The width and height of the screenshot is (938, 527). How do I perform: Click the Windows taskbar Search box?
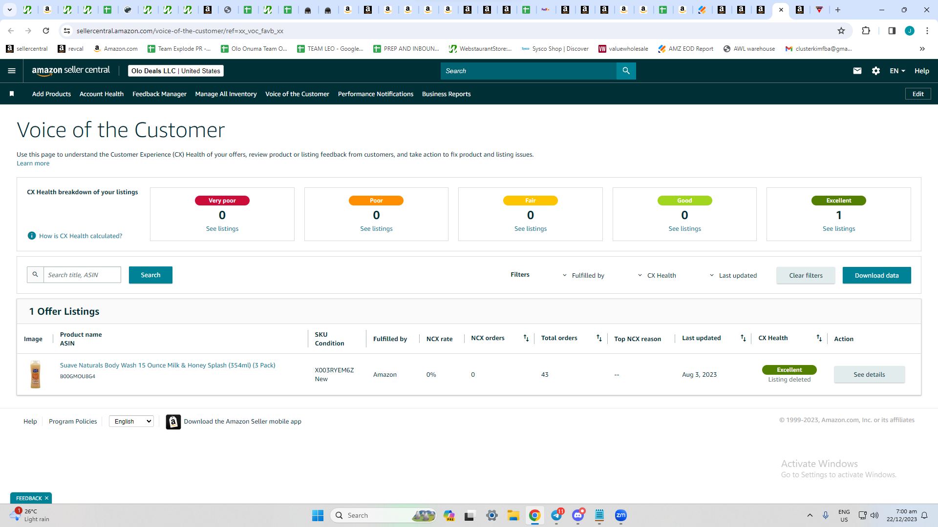point(384,515)
